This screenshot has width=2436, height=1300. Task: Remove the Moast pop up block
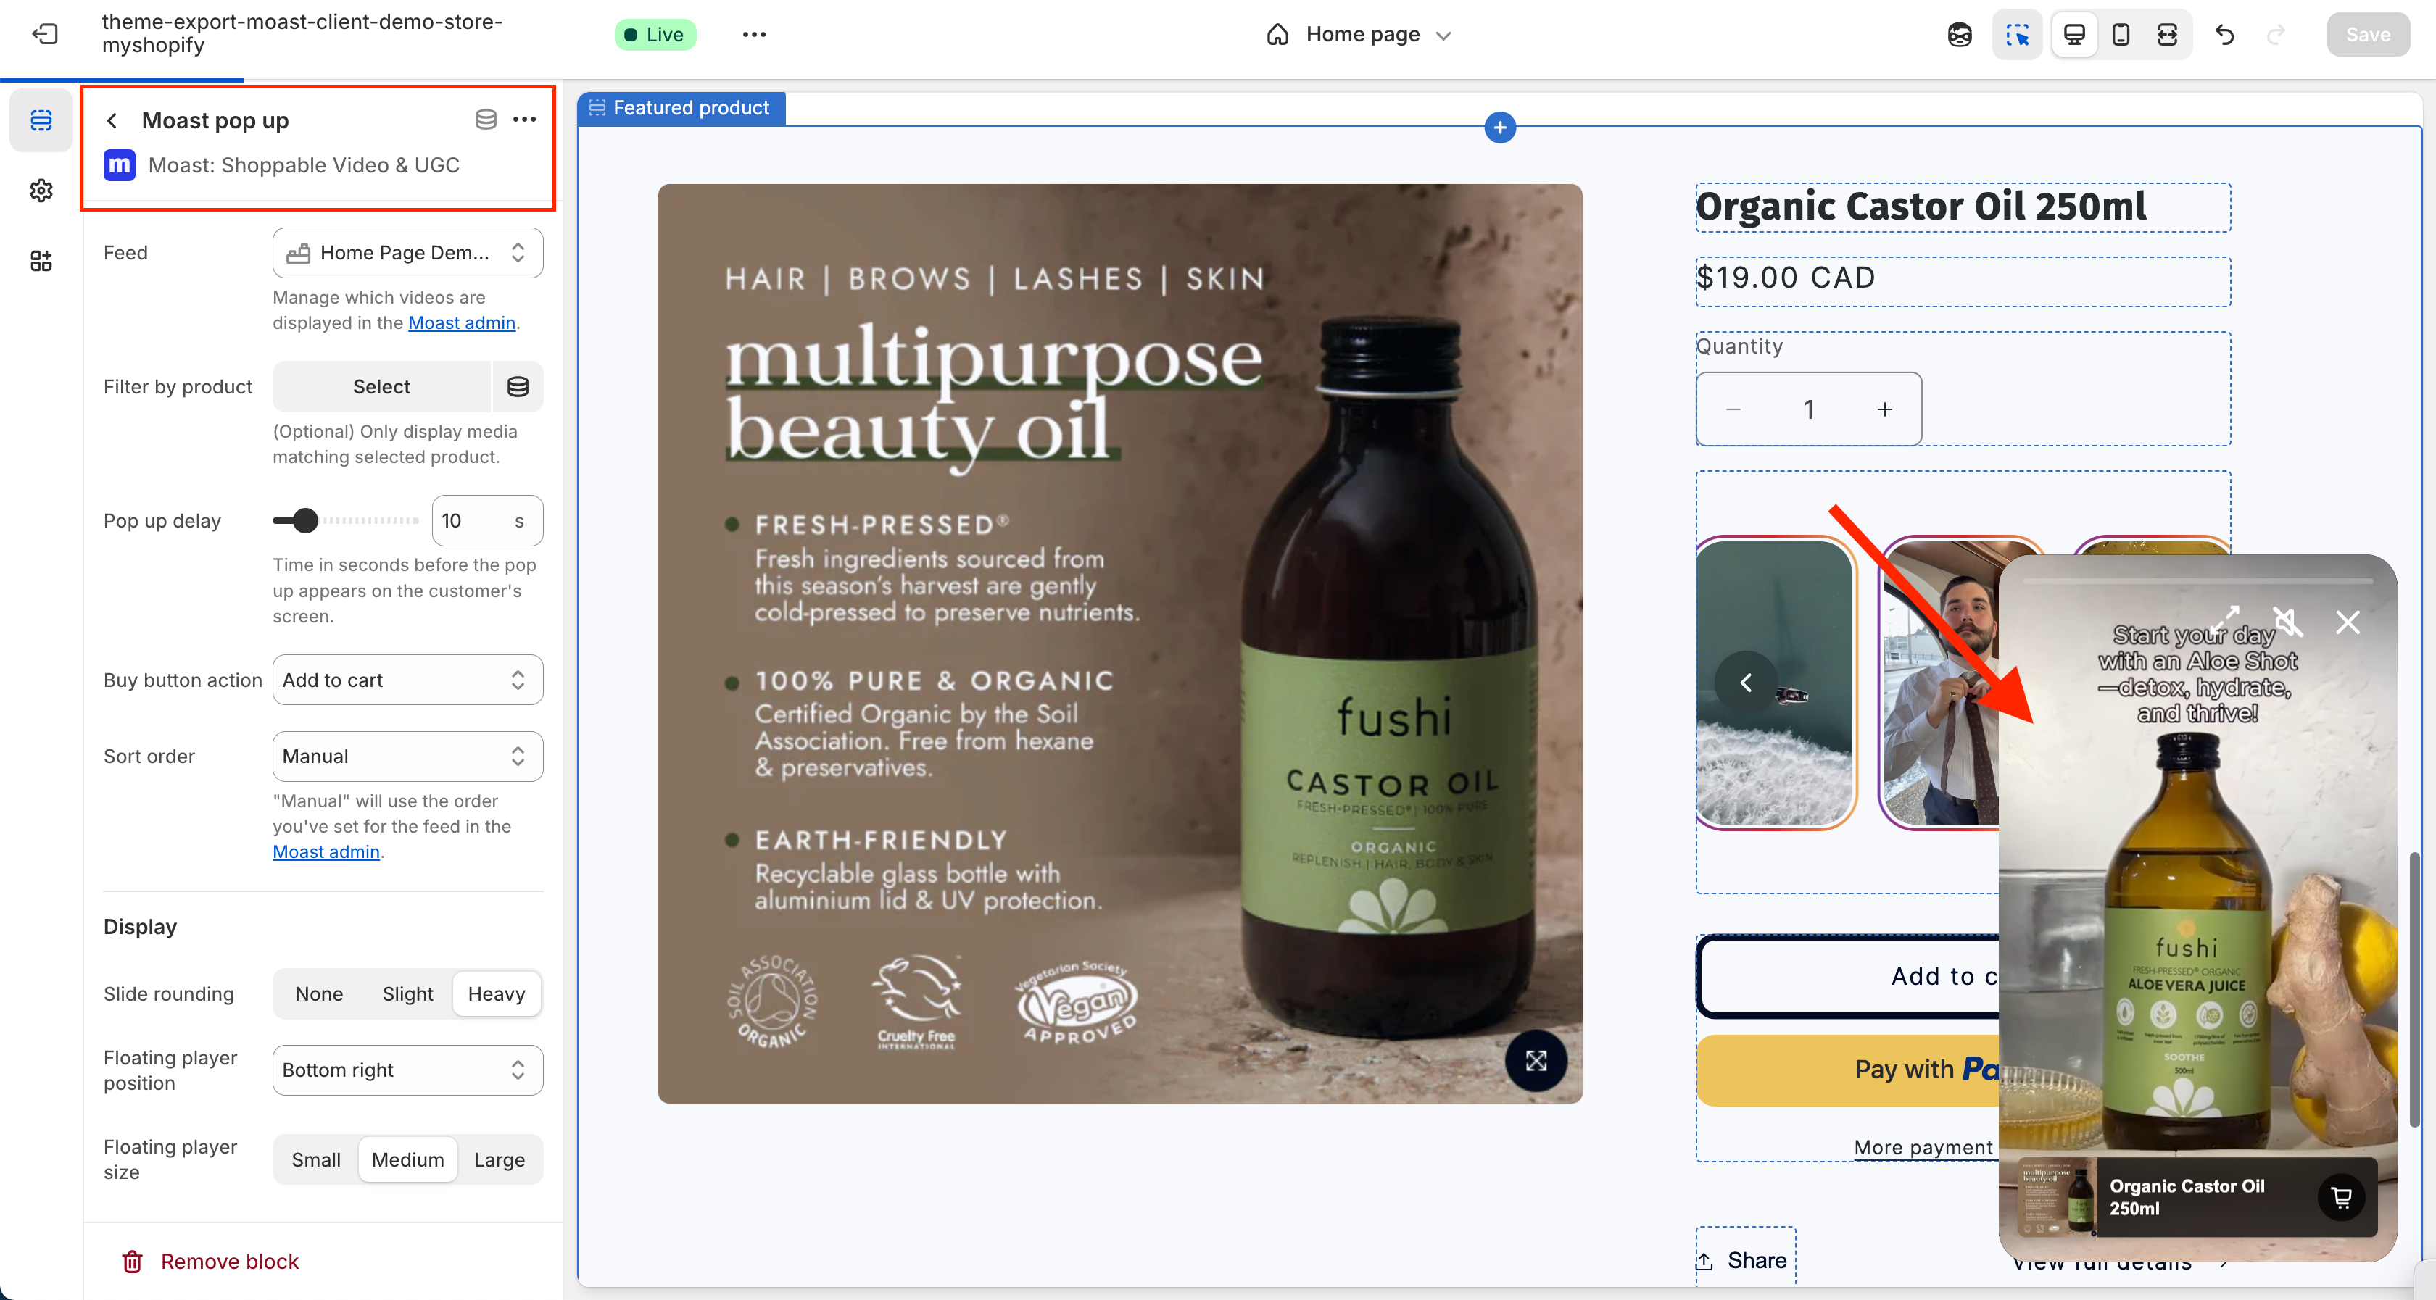coord(210,1262)
